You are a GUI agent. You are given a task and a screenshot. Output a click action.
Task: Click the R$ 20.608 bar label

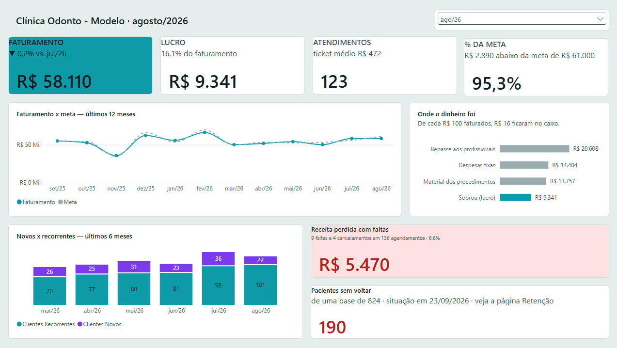click(x=585, y=149)
